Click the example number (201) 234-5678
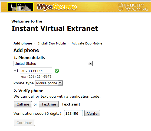The image size is (151, 131). 39,76
